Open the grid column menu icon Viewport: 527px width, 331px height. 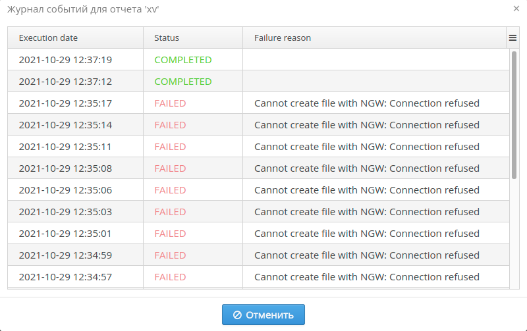pos(513,38)
